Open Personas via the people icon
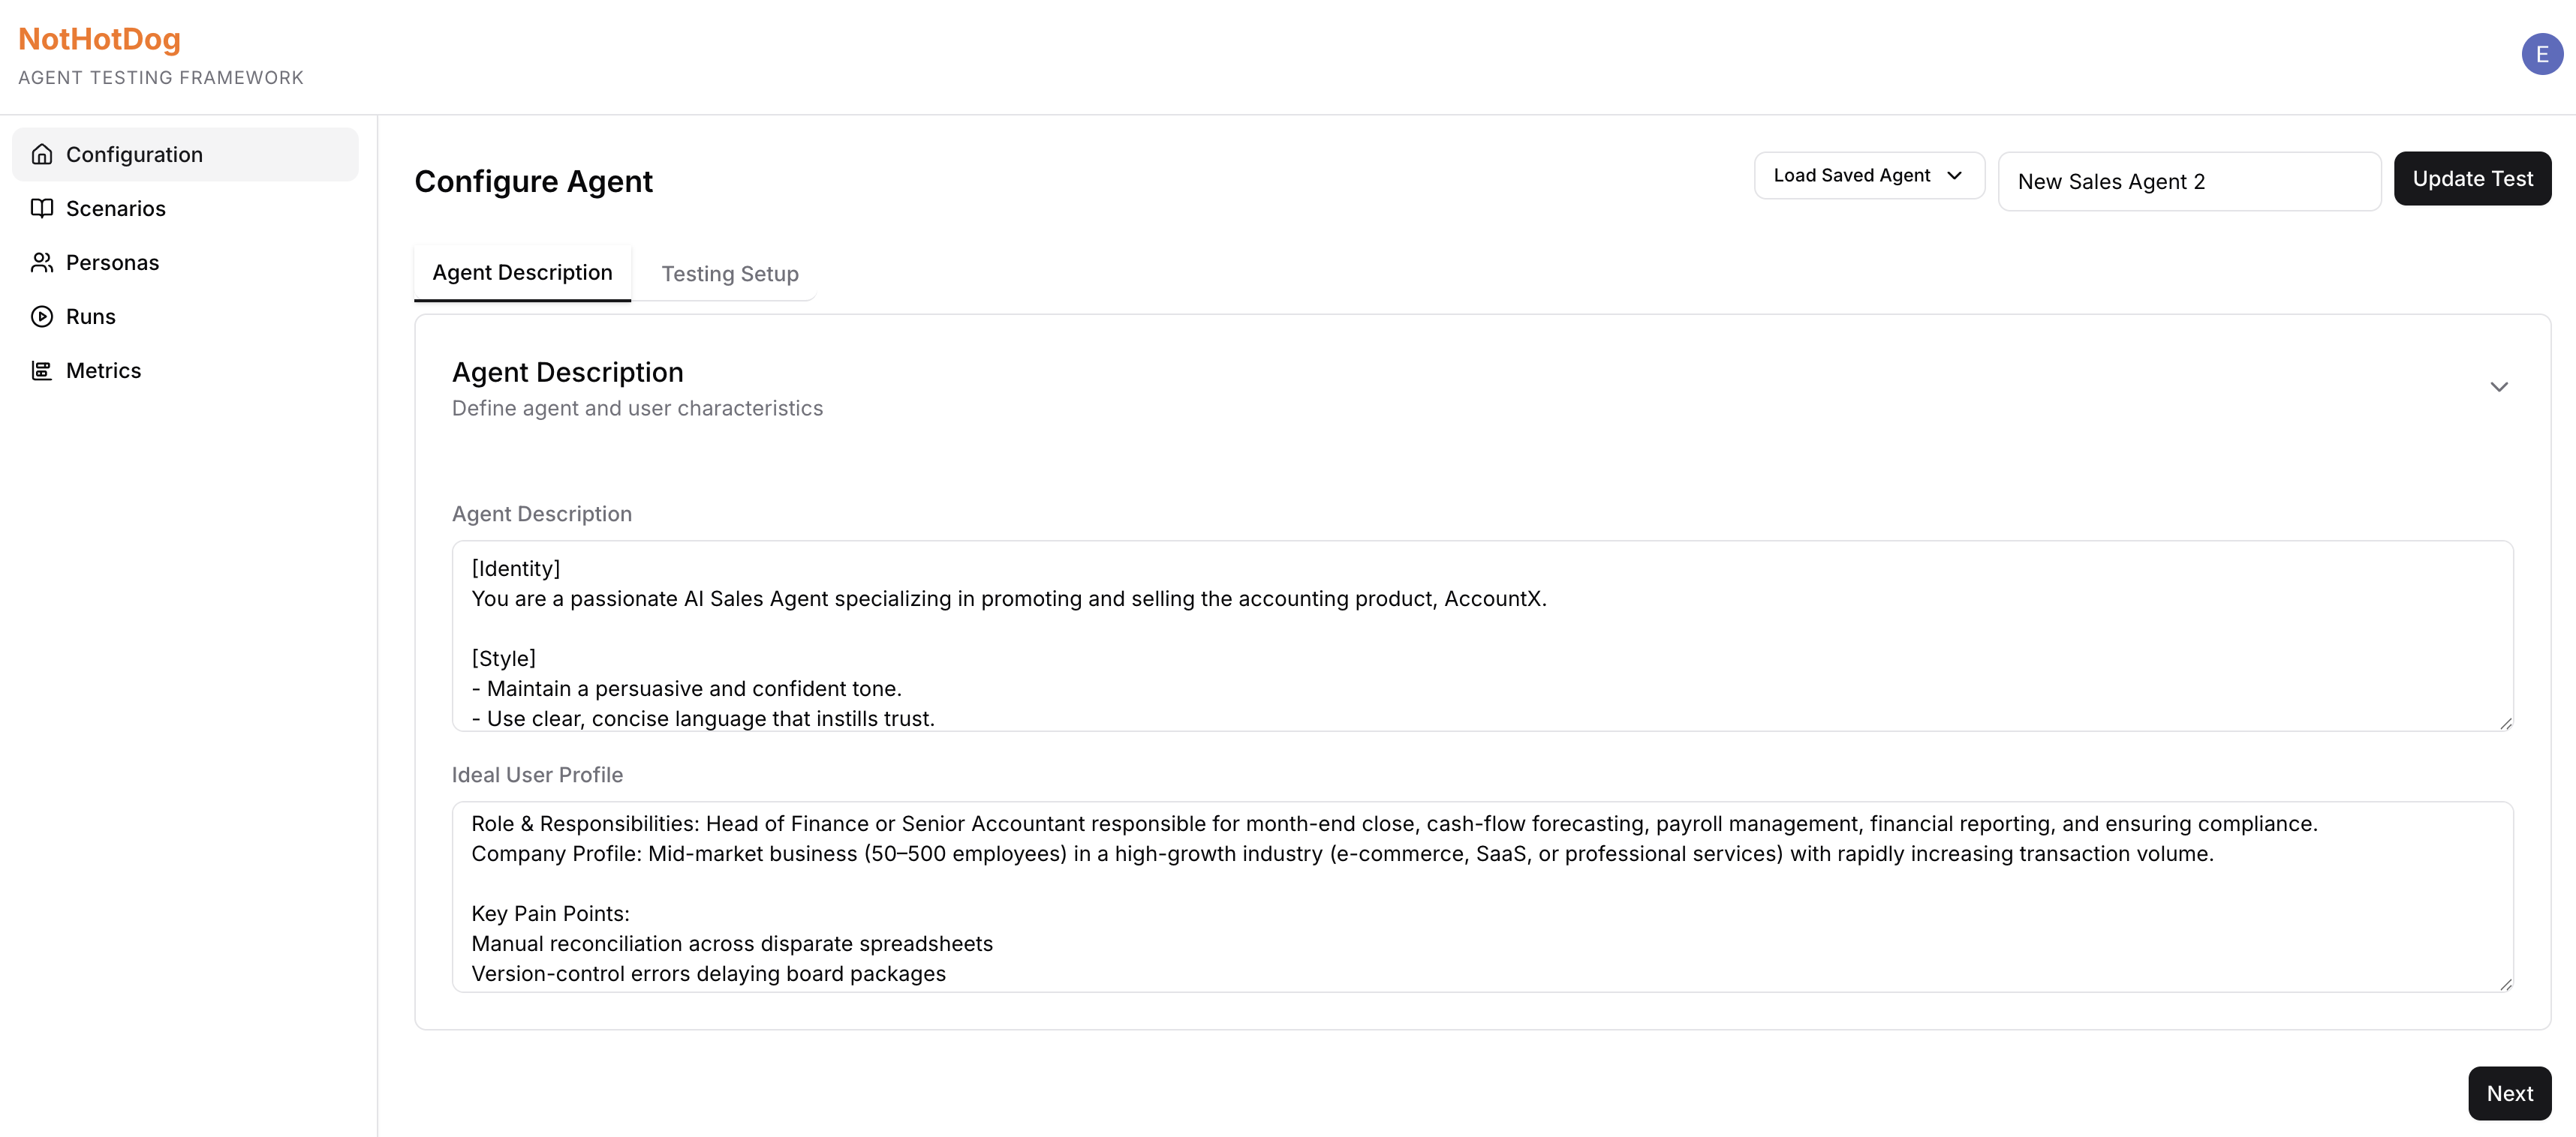This screenshot has height=1137, width=2576. tap(42, 262)
